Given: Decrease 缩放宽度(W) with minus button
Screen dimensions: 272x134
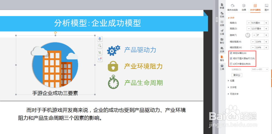Looking at the screenshot, I should tap(253, 47).
